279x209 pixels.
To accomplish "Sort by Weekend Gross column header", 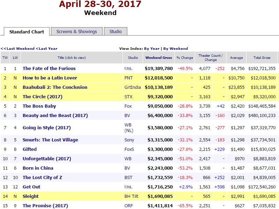I will click(x=159, y=58).
